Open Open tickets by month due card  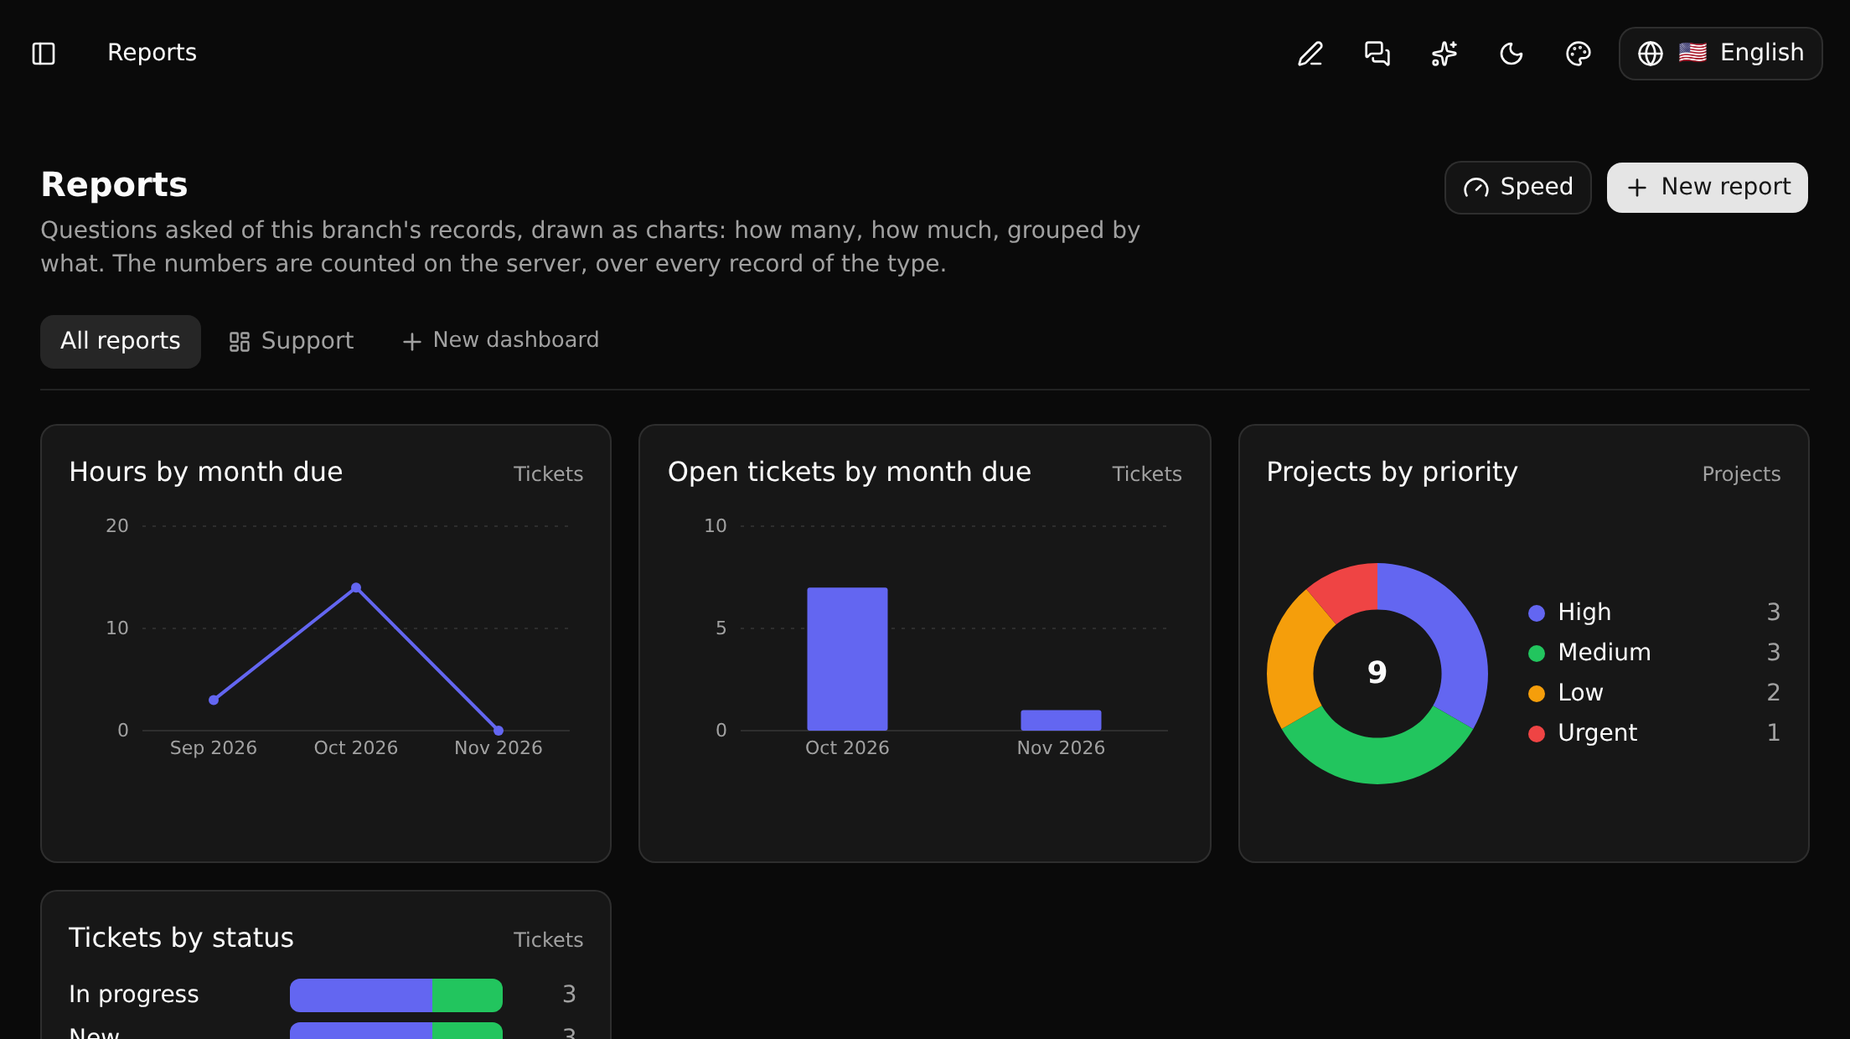(x=925, y=644)
